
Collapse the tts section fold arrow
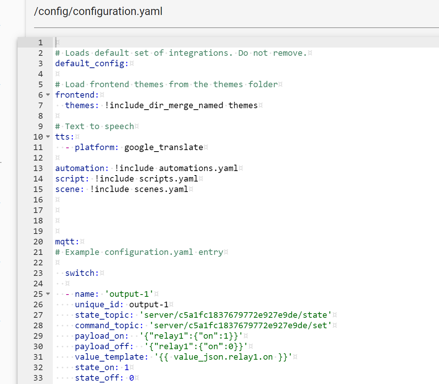(48, 137)
